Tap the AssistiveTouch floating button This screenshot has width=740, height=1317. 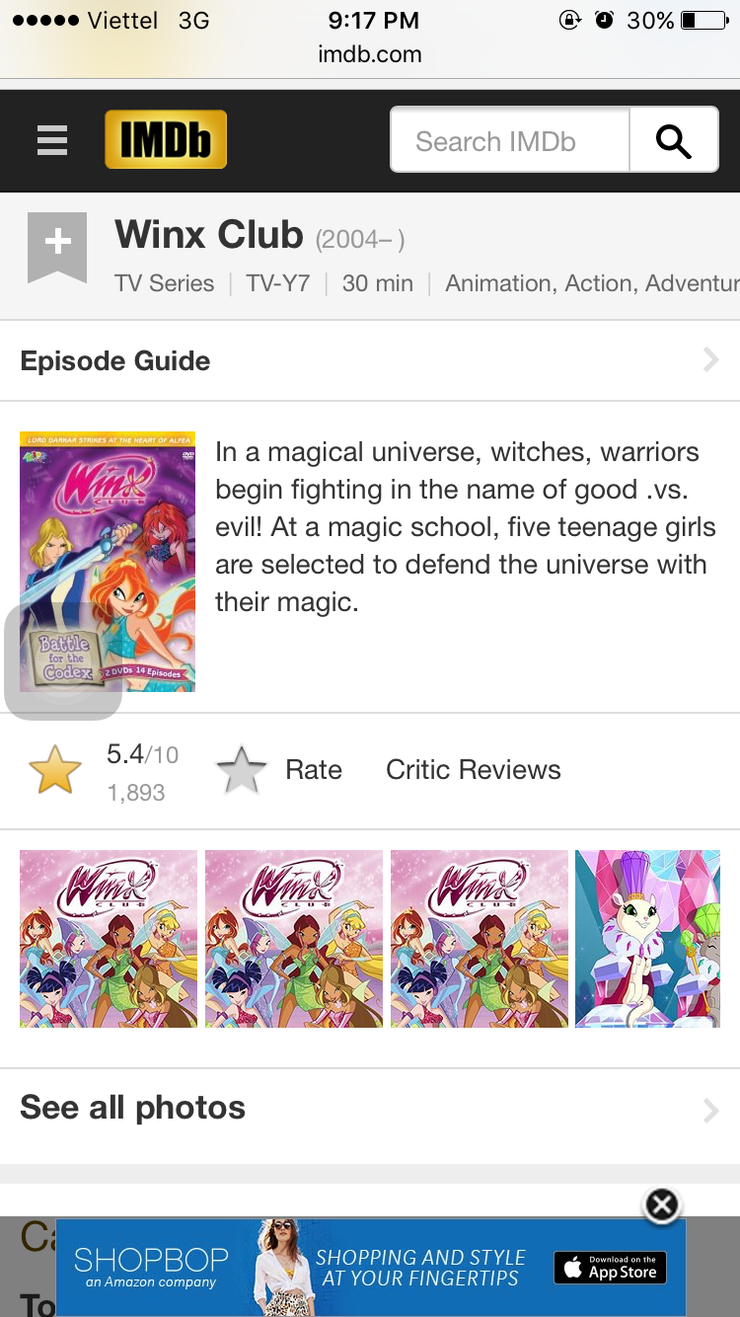(63, 660)
